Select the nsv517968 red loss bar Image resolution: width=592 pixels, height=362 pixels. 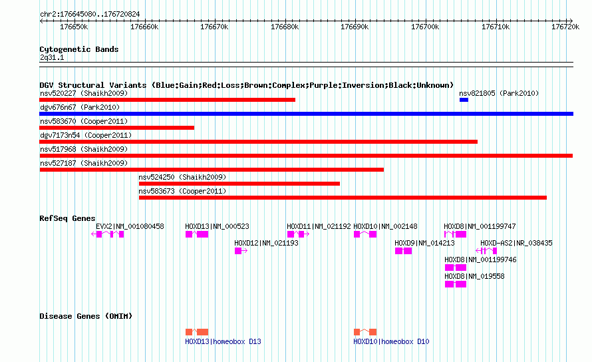point(306,156)
